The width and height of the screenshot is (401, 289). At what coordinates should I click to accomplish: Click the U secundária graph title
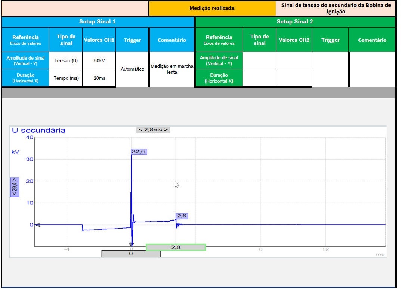[39, 131]
